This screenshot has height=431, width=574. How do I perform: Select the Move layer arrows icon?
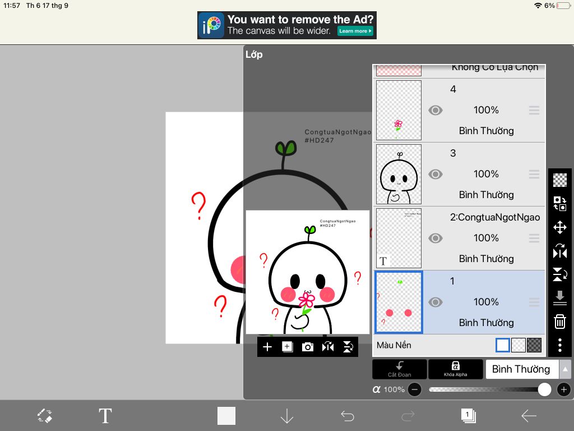coord(560,227)
